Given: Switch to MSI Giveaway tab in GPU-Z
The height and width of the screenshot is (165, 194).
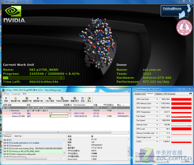Looking at the screenshot, I should pos(170,94).
